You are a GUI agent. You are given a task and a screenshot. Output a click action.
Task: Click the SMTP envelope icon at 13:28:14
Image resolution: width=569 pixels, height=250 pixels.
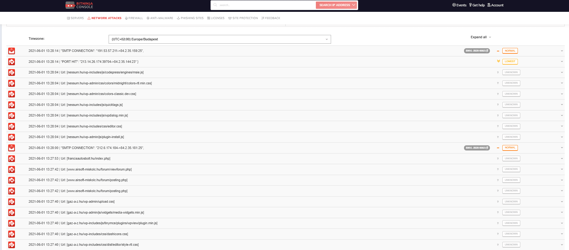point(12,51)
